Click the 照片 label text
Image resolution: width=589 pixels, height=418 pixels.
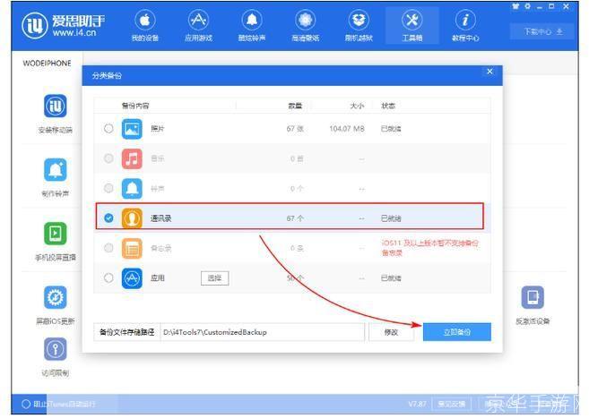158,129
